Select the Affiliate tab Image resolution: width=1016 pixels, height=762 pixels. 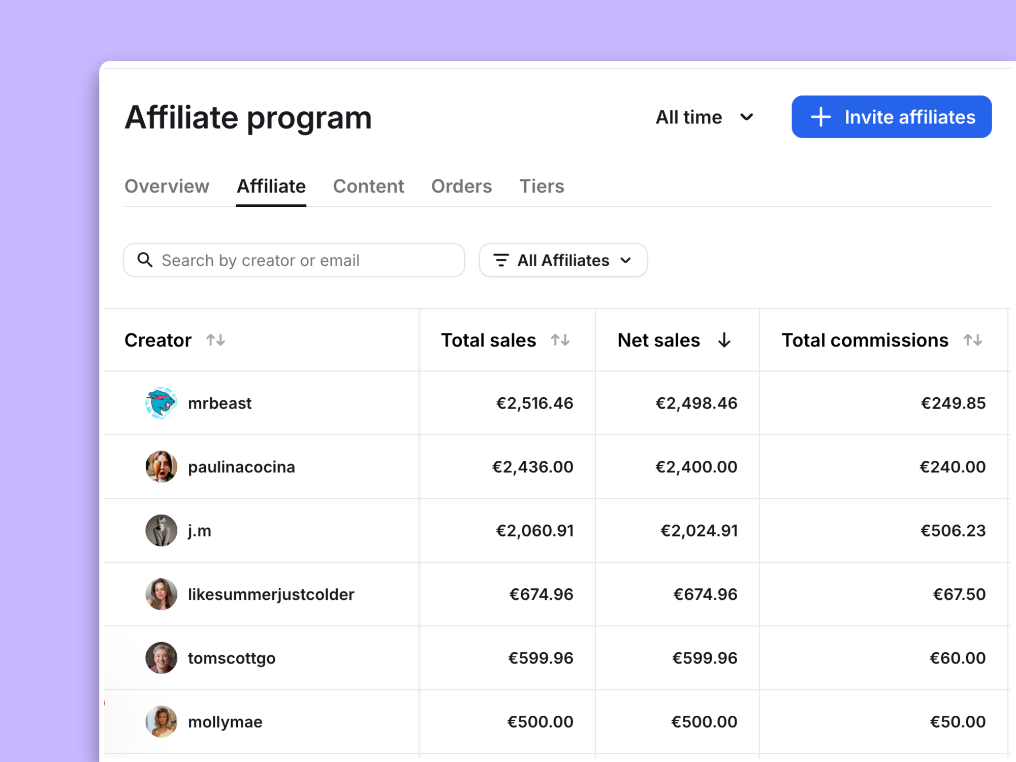271,186
